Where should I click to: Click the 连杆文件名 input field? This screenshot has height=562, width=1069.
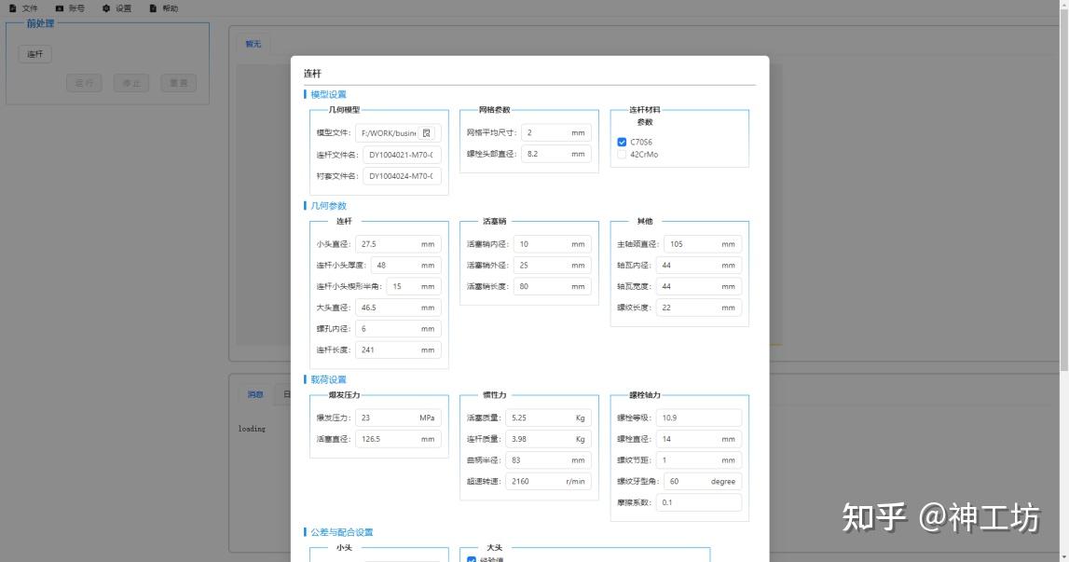(402, 155)
